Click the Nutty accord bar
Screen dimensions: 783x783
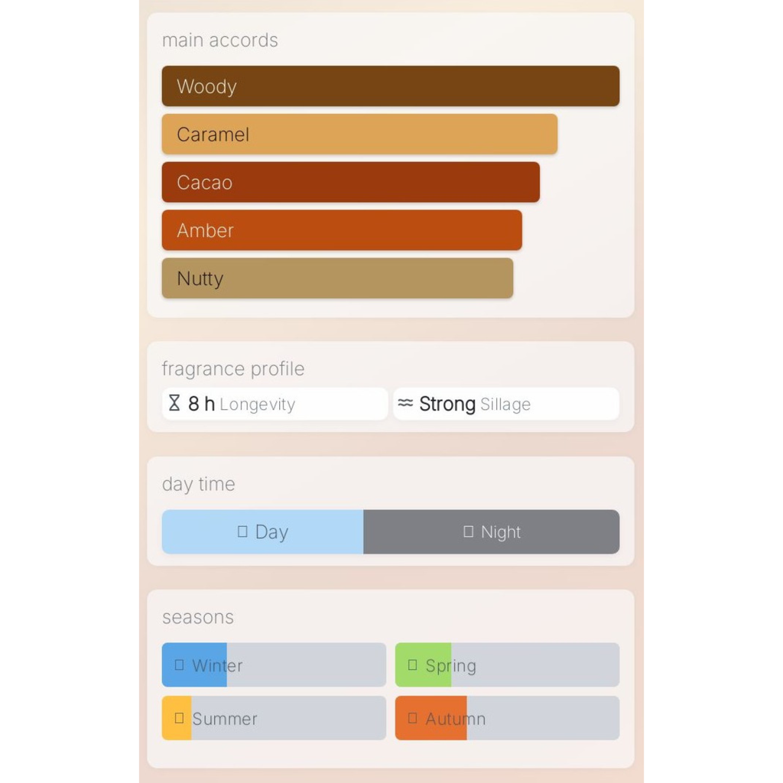pyautogui.click(x=337, y=278)
